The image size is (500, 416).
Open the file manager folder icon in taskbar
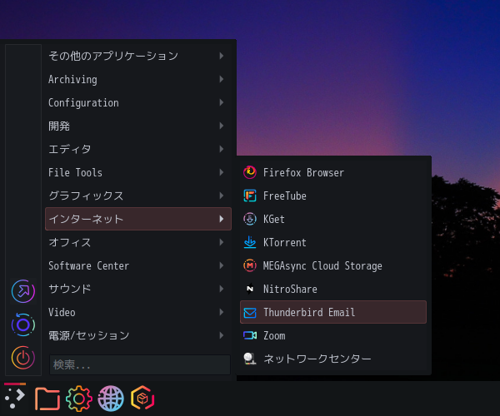(47, 399)
